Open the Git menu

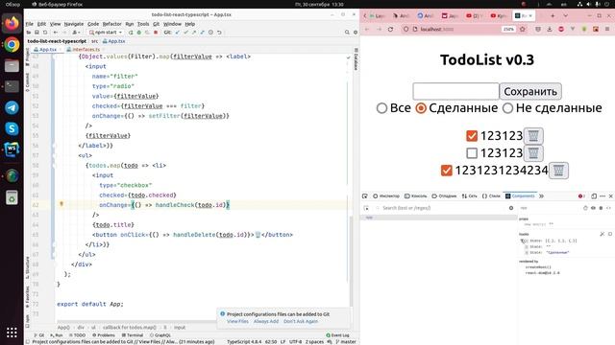[156, 24]
